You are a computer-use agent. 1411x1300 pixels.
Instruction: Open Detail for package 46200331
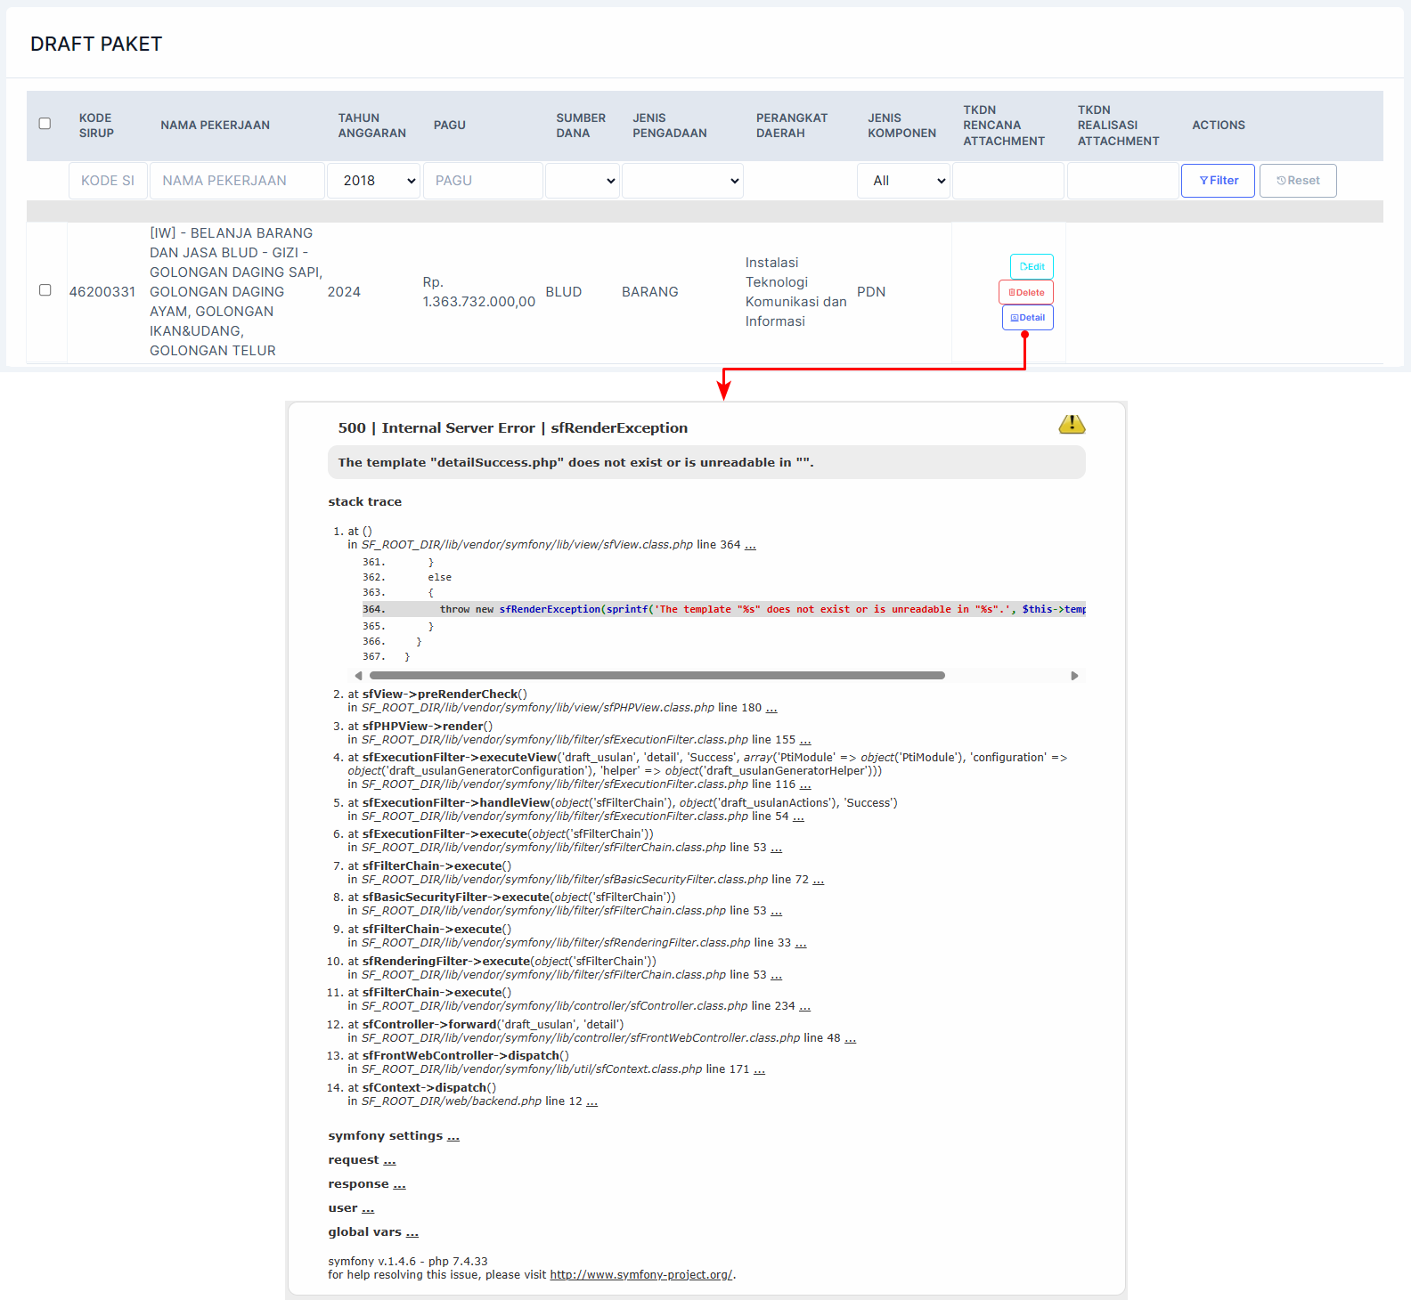(x=1028, y=318)
